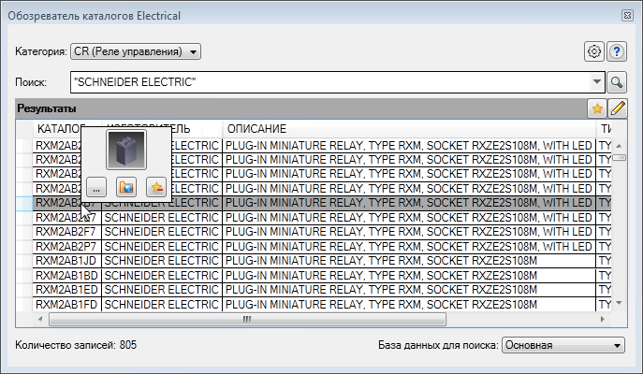Show favorites with the star button in Результаты bar
643x374 pixels.
coord(597,108)
